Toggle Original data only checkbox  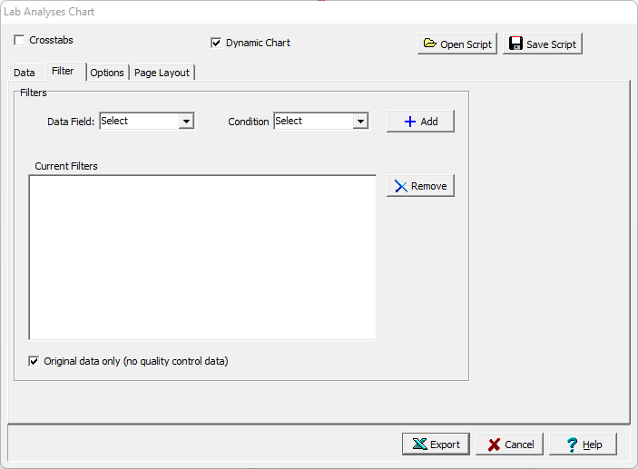tap(34, 361)
